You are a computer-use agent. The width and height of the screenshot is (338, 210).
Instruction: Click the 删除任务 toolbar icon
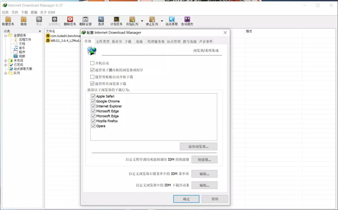[x=70, y=21]
